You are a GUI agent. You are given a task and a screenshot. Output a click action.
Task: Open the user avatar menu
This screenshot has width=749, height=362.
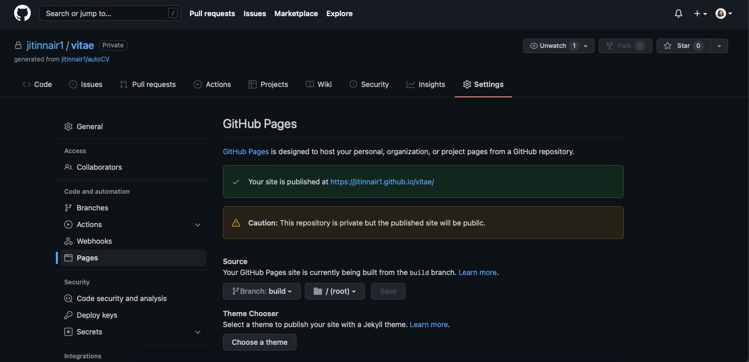coord(724,14)
